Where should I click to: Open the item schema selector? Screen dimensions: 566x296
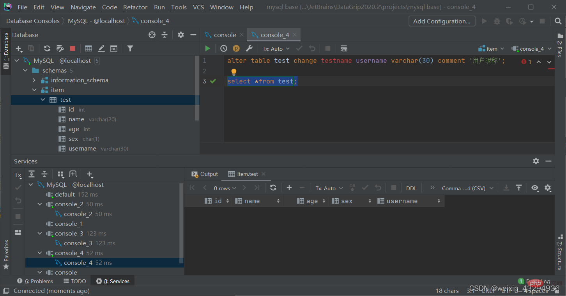491,49
